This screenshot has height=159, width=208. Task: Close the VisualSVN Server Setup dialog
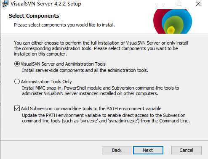click(x=198, y=4)
